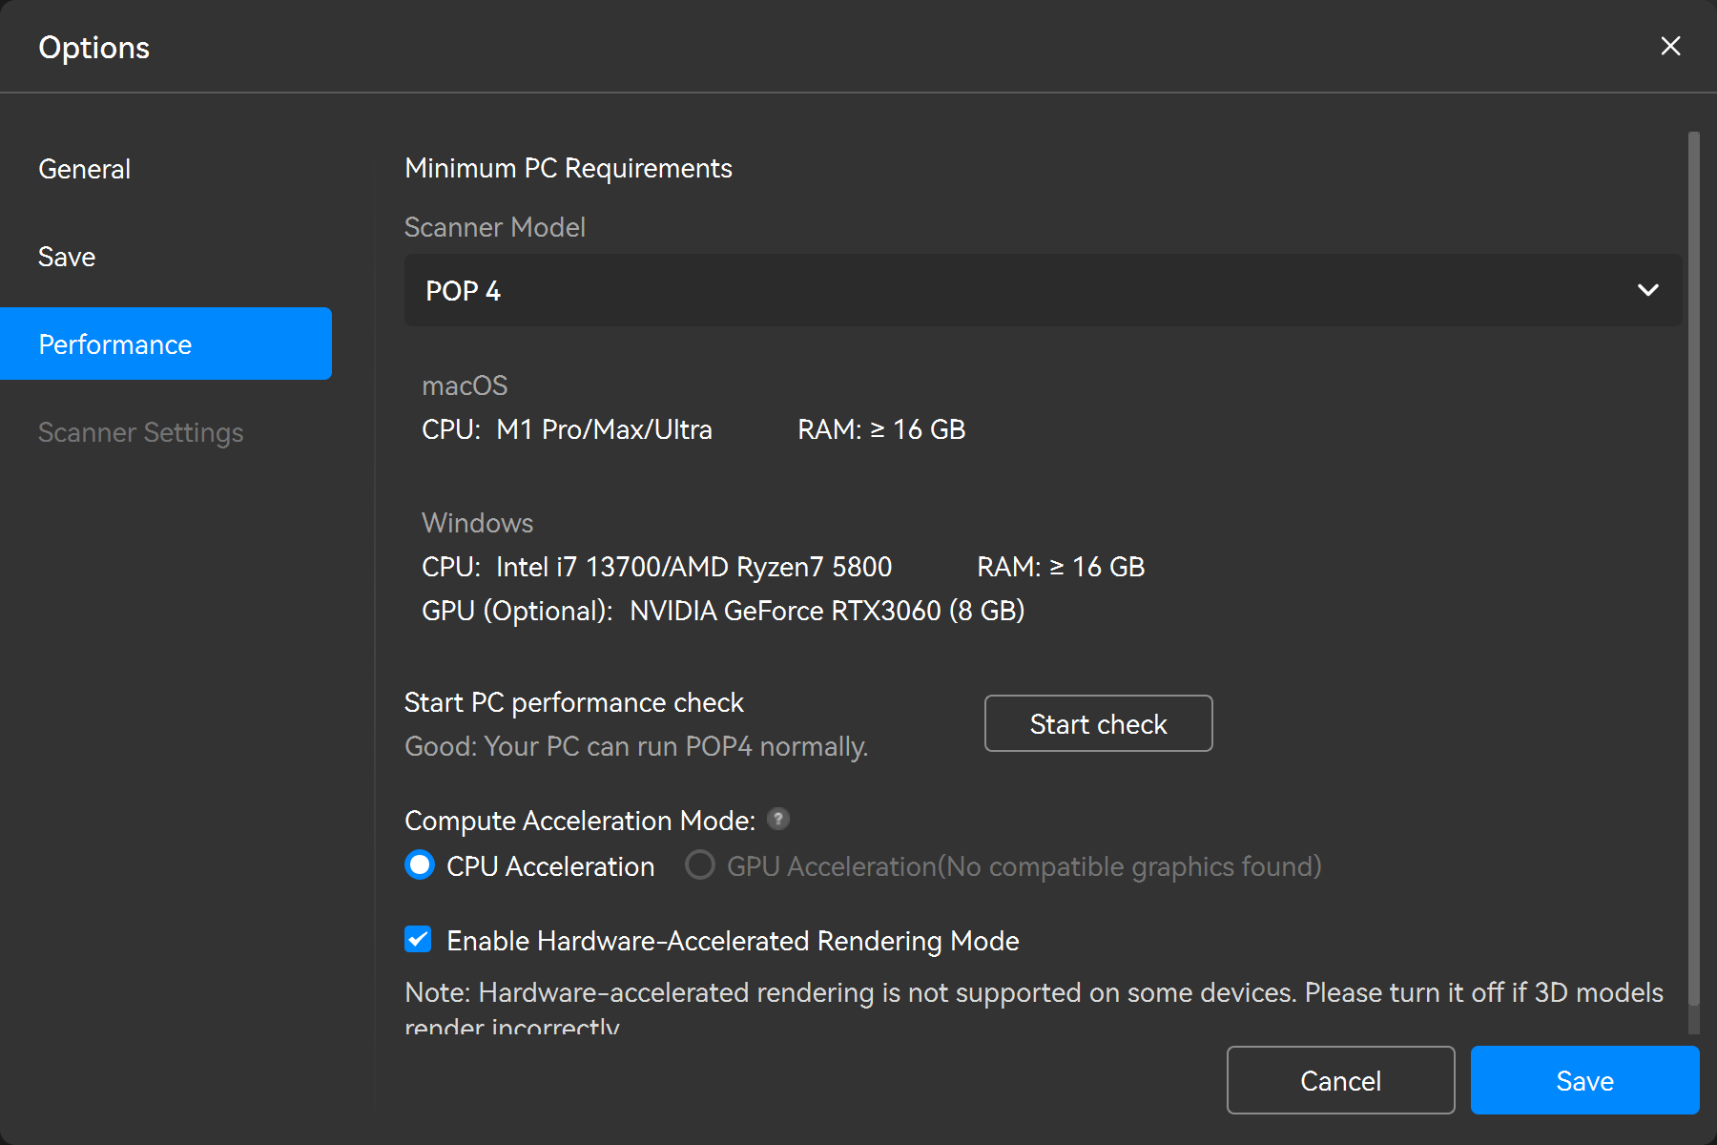Image resolution: width=1717 pixels, height=1145 pixels.
Task: Open the Scanner Settings tab
Action: click(x=141, y=432)
